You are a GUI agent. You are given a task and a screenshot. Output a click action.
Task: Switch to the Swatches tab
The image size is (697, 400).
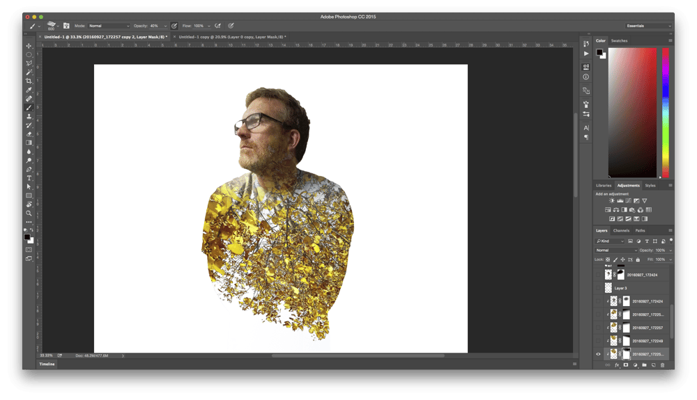tap(619, 41)
